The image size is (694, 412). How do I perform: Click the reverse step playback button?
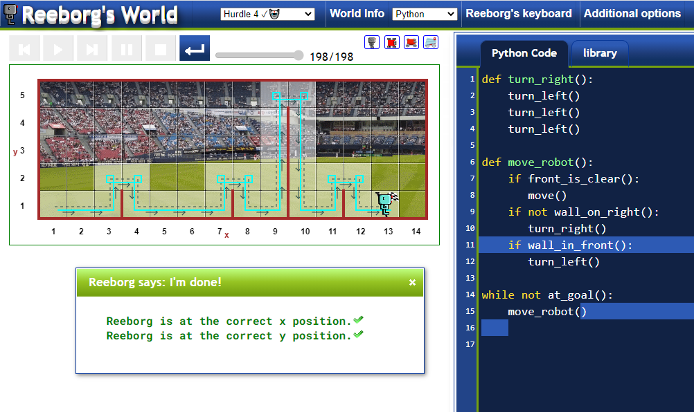[24, 48]
